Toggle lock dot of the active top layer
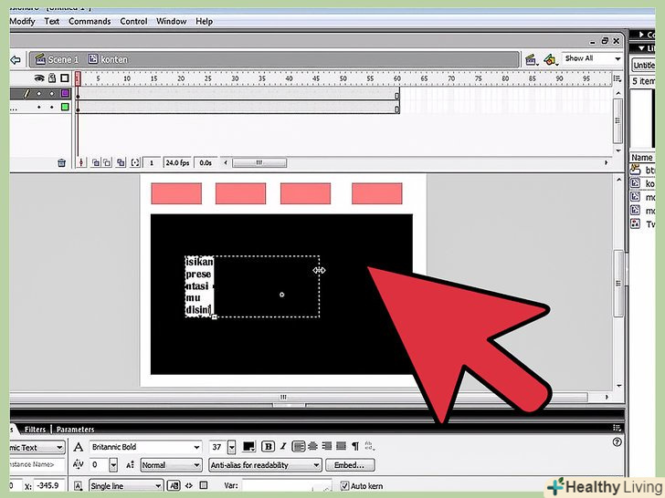Screen dimensions: 665x498 52,93
